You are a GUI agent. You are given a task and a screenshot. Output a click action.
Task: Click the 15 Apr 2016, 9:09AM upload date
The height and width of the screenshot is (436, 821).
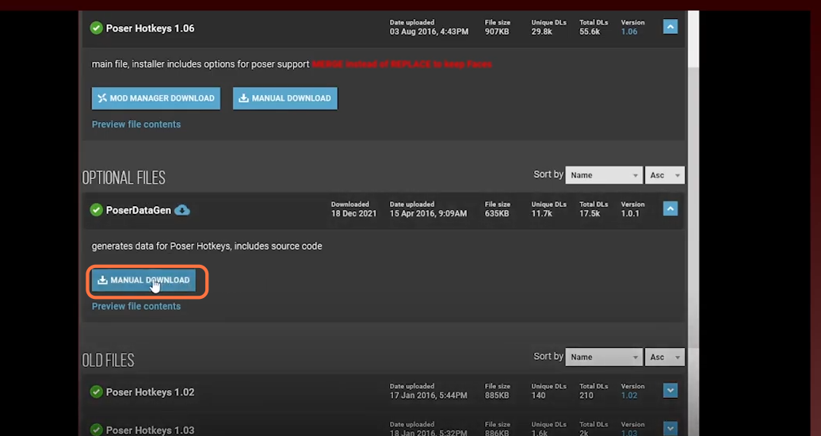coord(428,213)
